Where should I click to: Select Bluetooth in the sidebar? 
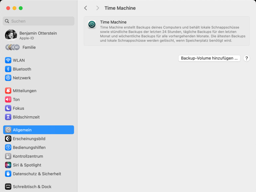click(x=39, y=69)
